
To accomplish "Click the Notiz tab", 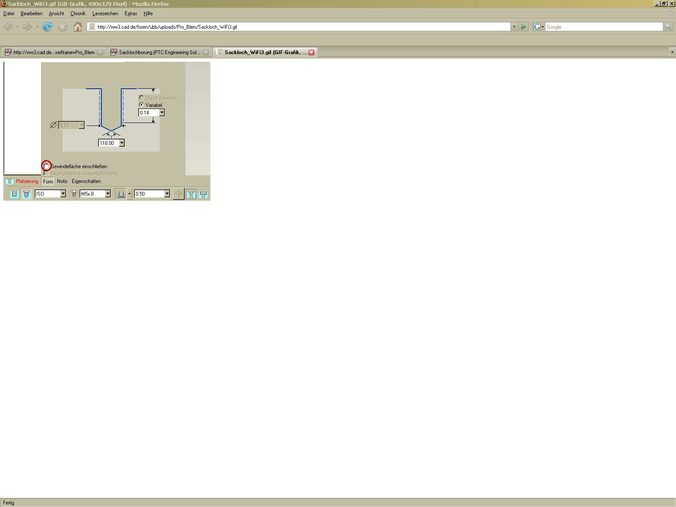I will [x=62, y=181].
